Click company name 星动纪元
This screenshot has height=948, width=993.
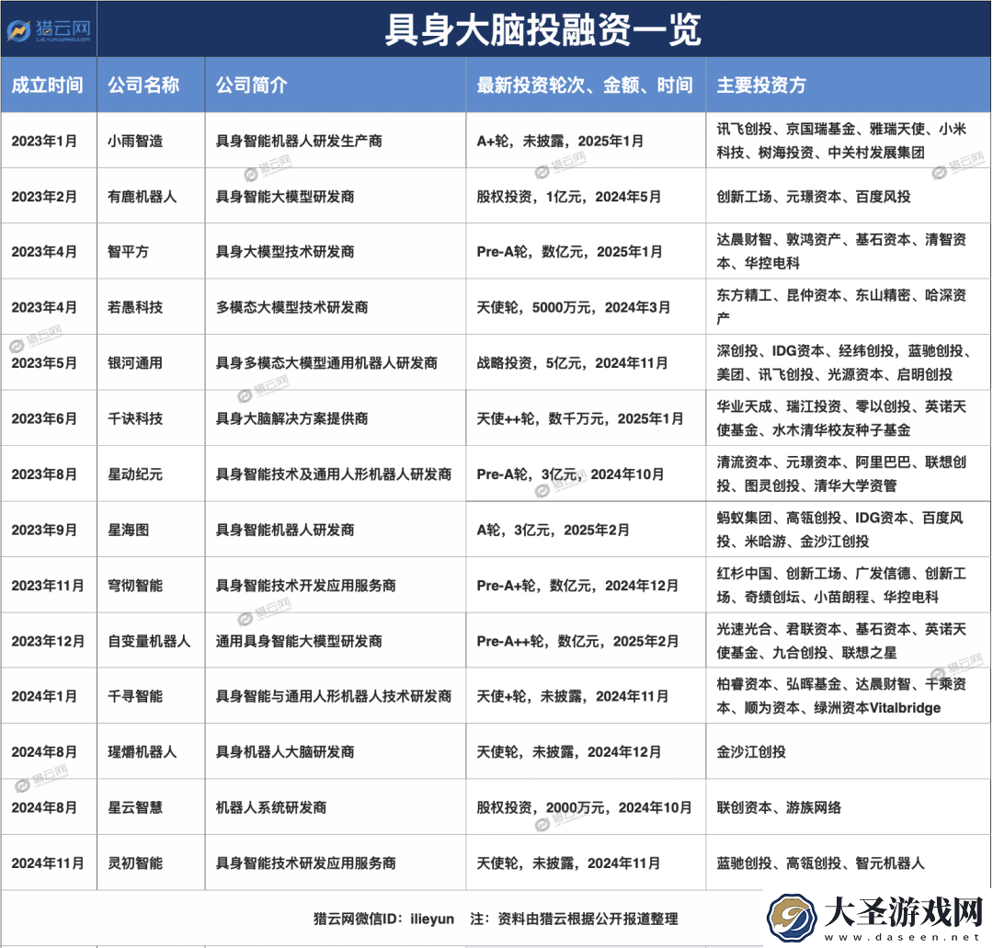tap(135, 474)
